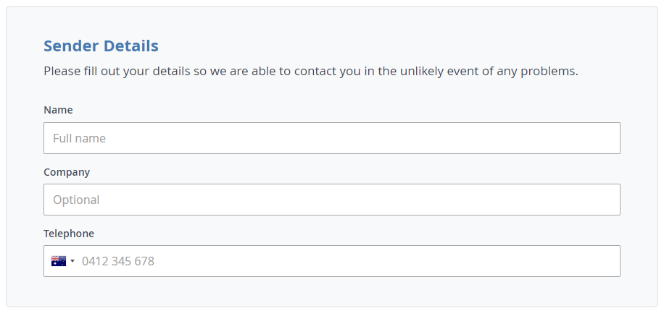
Task: Click the Sender Details heading
Action: 101,46
